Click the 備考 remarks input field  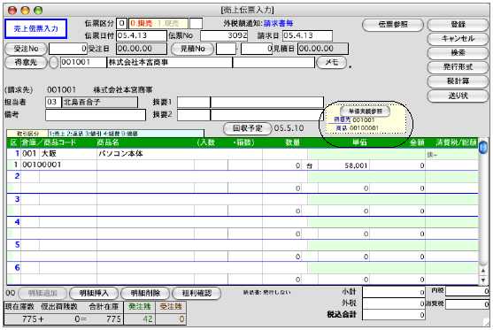pyautogui.click(x=96, y=115)
